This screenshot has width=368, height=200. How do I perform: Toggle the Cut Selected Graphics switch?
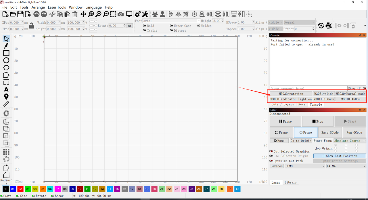(271, 151)
